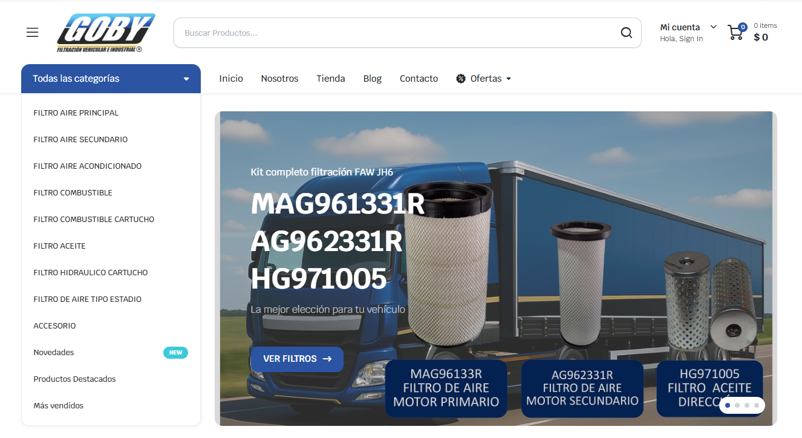802x438 pixels.
Task: Collapse the Todas las categorías dropdown
Action: [111, 79]
